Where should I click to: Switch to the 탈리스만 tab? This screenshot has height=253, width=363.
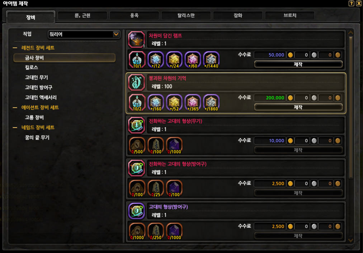pos(186,15)
